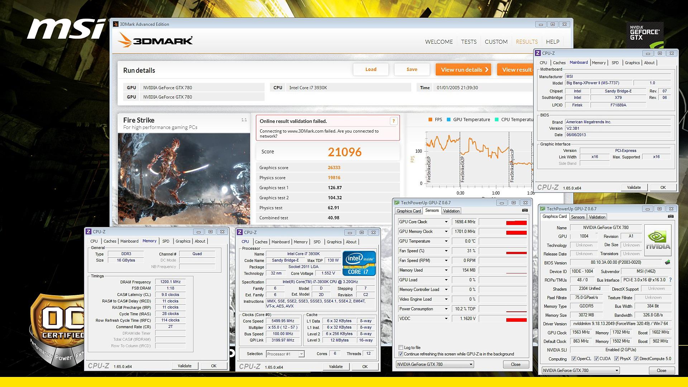Click the BIOS save chip icon beside BIOS Version
The image size is (688, 387).
tap(667, 262)
